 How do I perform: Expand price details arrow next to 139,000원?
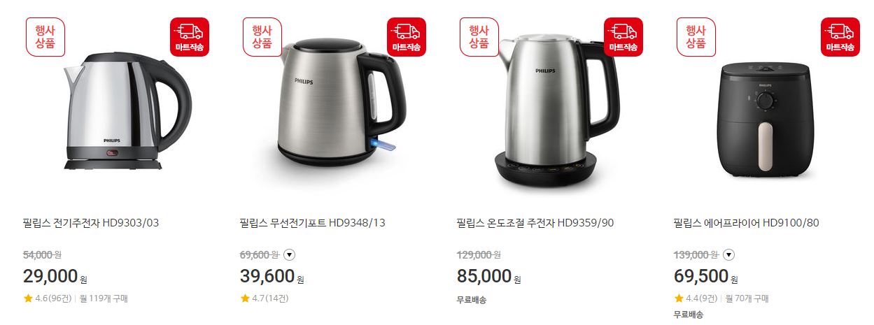tap(728, 255)
